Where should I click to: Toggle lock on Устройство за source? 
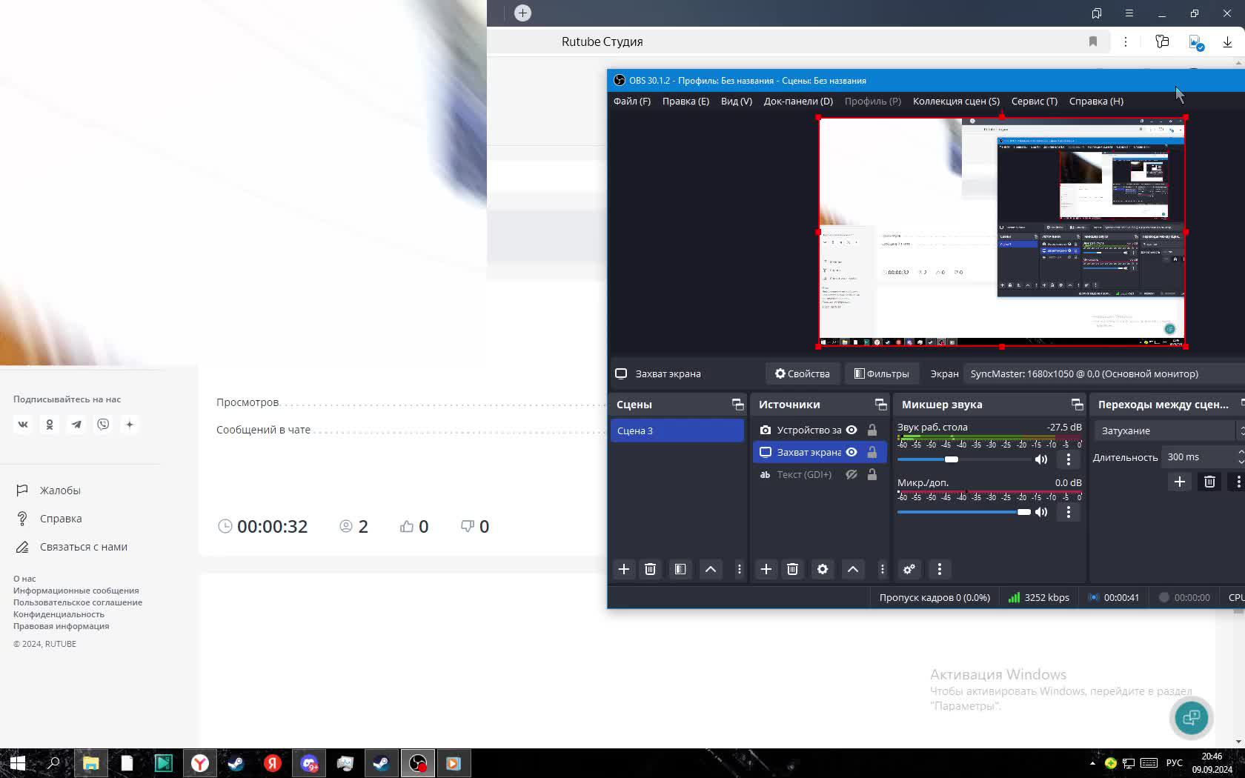click(x=872, y=430)
